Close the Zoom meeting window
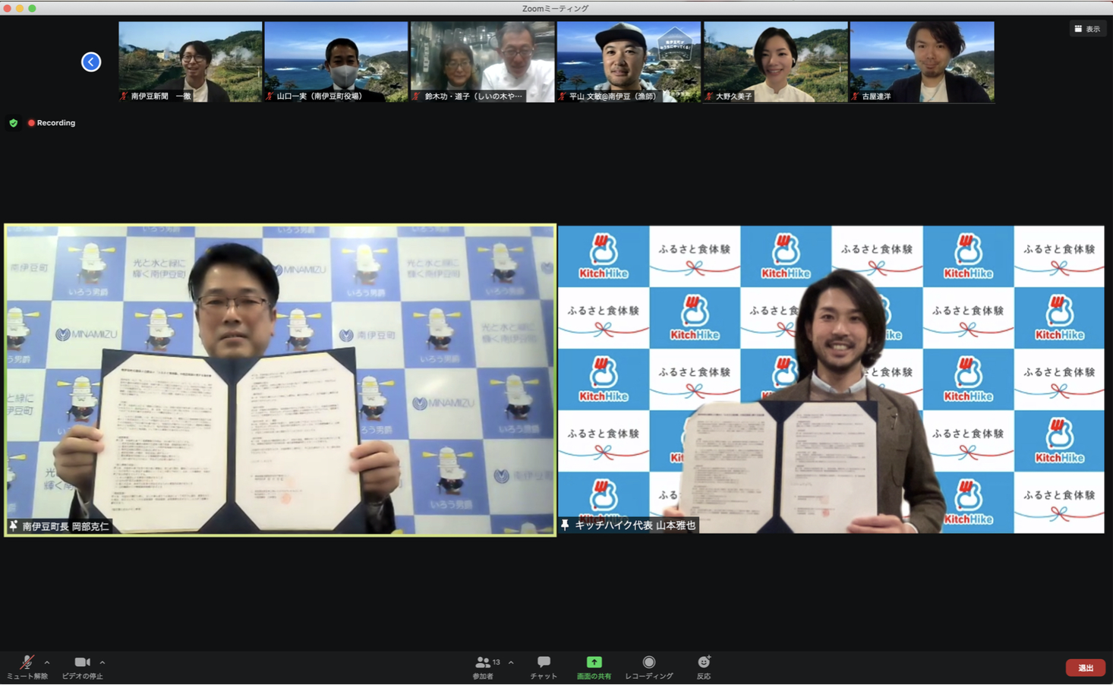This screenshot has height=685, width=1113. point(8,8)
